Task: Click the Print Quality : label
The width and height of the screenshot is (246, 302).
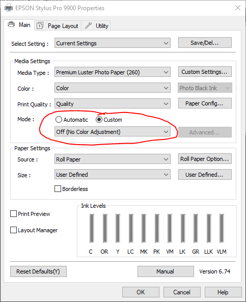Action: point(34,104)
